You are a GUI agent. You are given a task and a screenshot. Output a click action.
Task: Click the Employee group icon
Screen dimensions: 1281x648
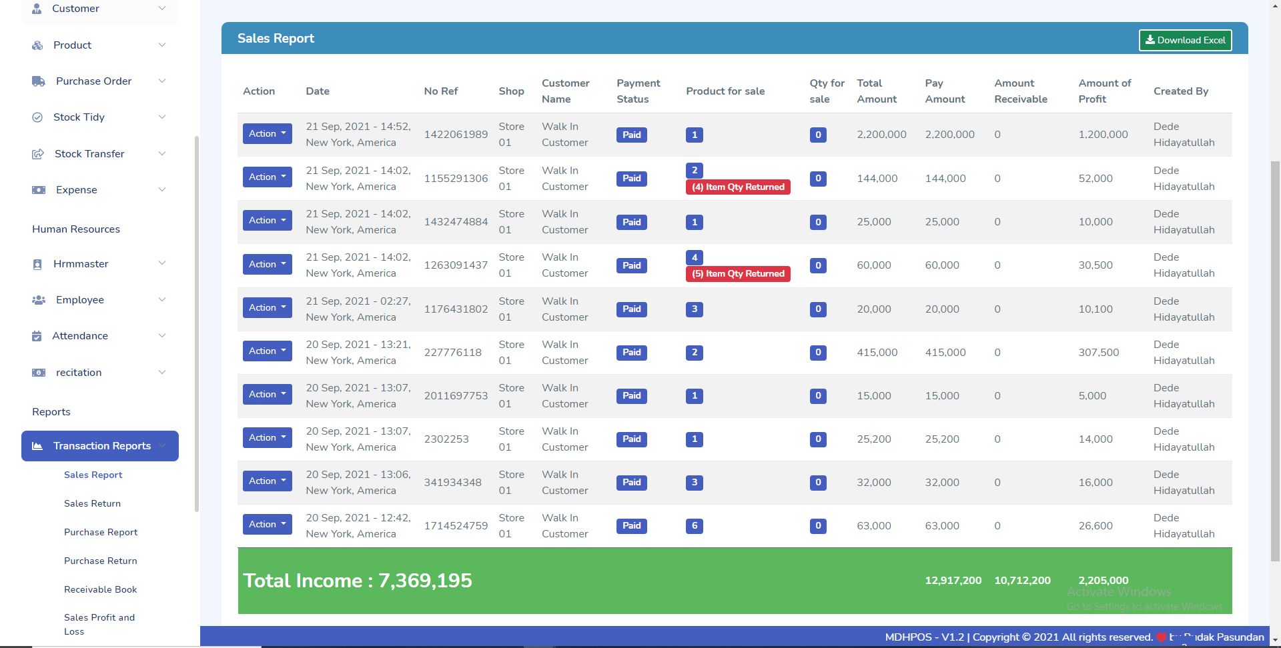tap(39, 300)
